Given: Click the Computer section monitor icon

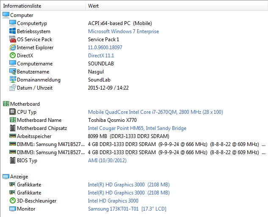Looking at the screenshot, I should [6, 15].
